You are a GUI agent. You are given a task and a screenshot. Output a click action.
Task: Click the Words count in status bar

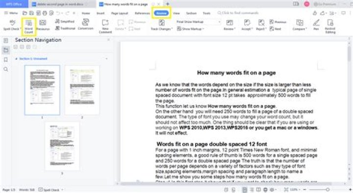pos(26,190)
